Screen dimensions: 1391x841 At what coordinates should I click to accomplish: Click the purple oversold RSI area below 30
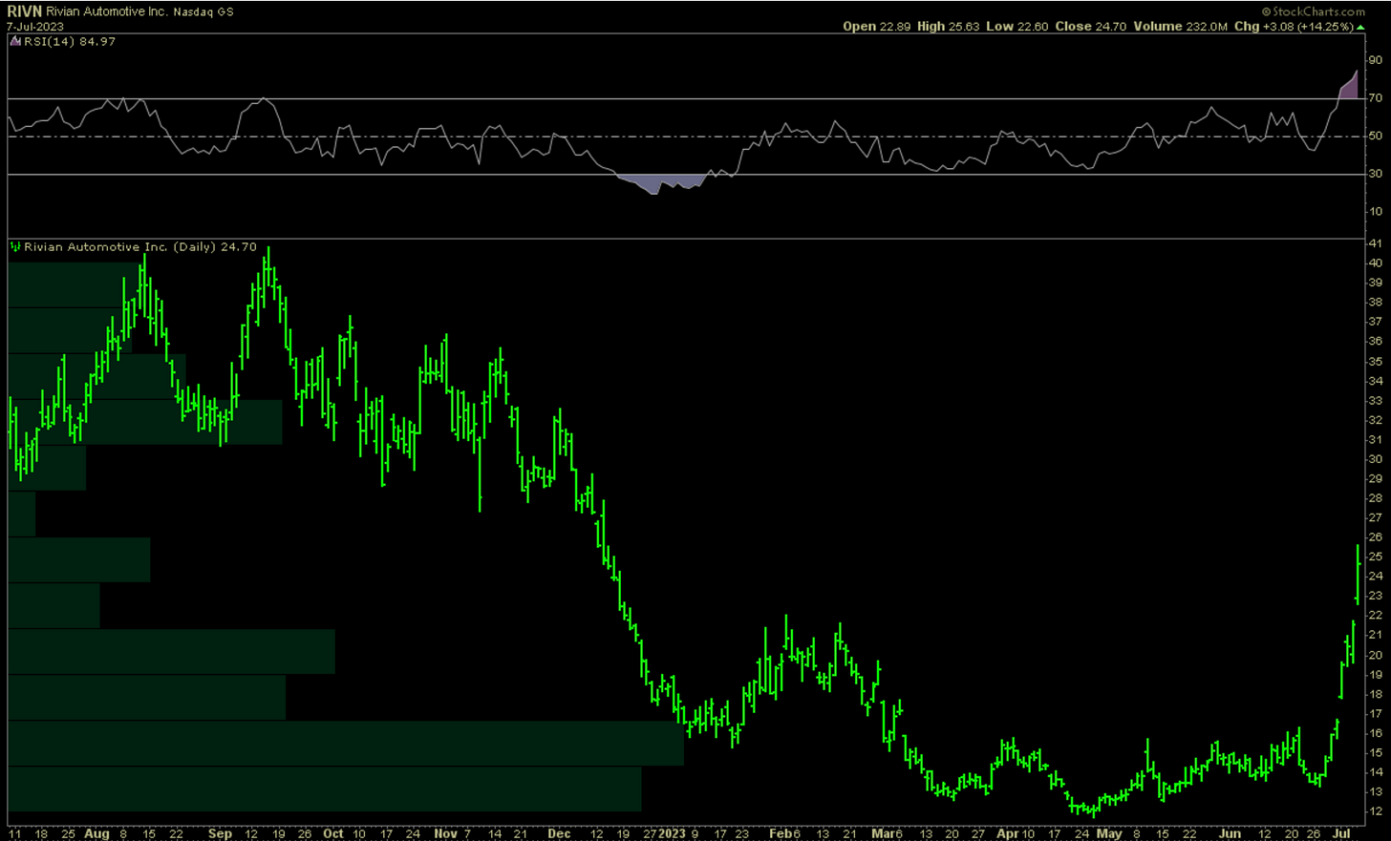[x=661, y=182]
